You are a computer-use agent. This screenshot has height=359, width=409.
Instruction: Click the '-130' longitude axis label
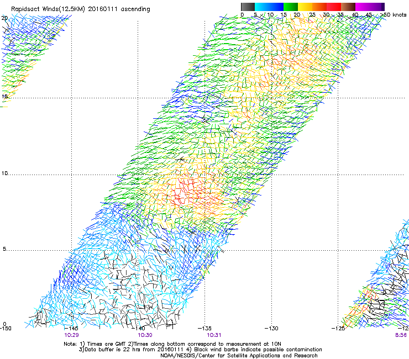coord(271,328)
